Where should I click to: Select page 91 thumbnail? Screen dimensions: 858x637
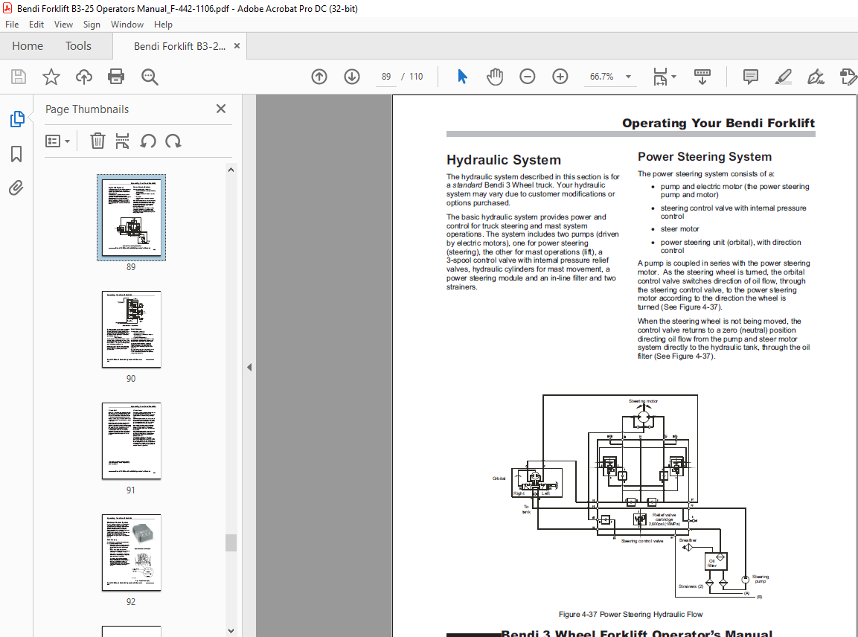pyautogui.click(x=131, y=441)
